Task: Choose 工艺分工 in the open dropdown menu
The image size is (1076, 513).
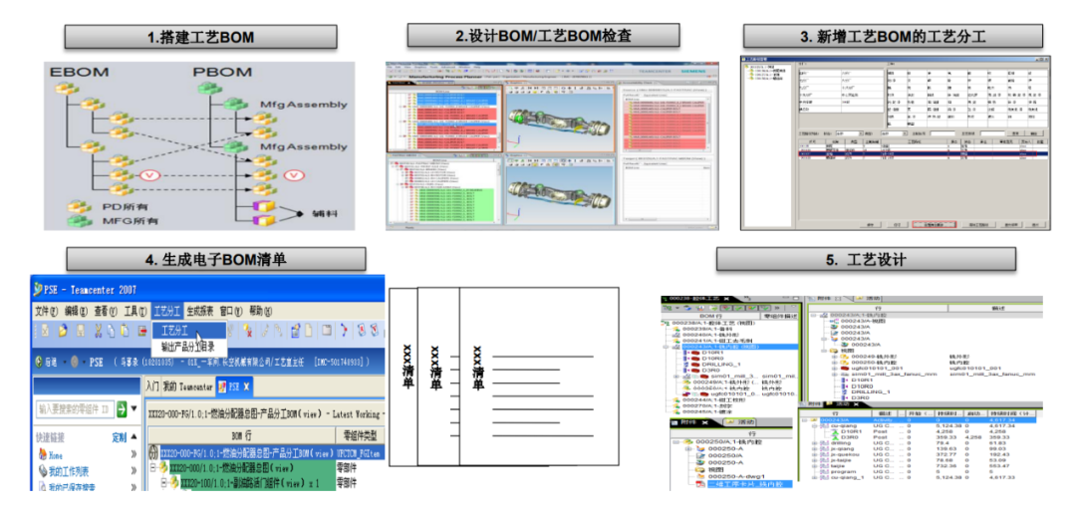Action: tap(188, 330)
